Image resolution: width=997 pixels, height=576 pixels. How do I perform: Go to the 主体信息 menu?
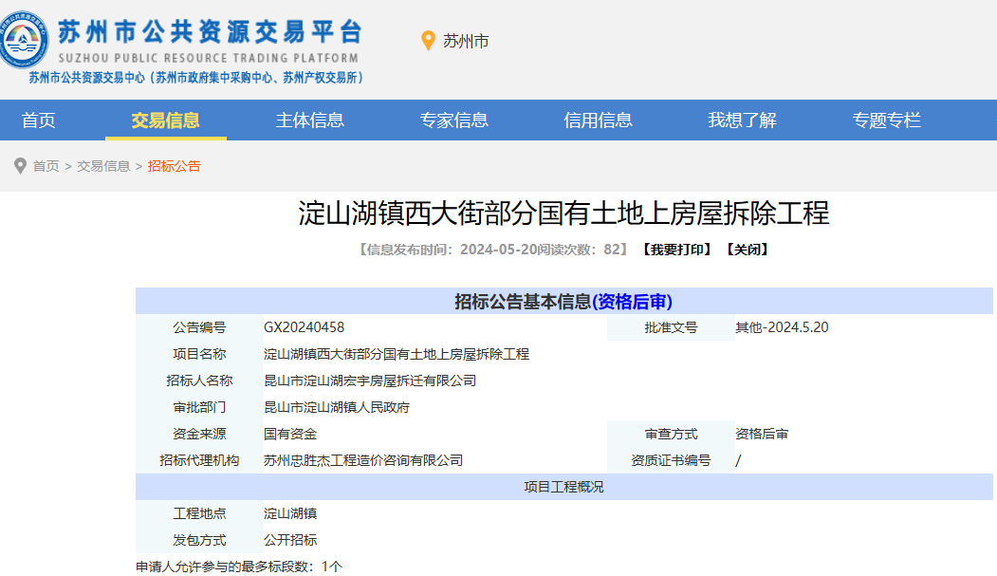coord(309,121)
